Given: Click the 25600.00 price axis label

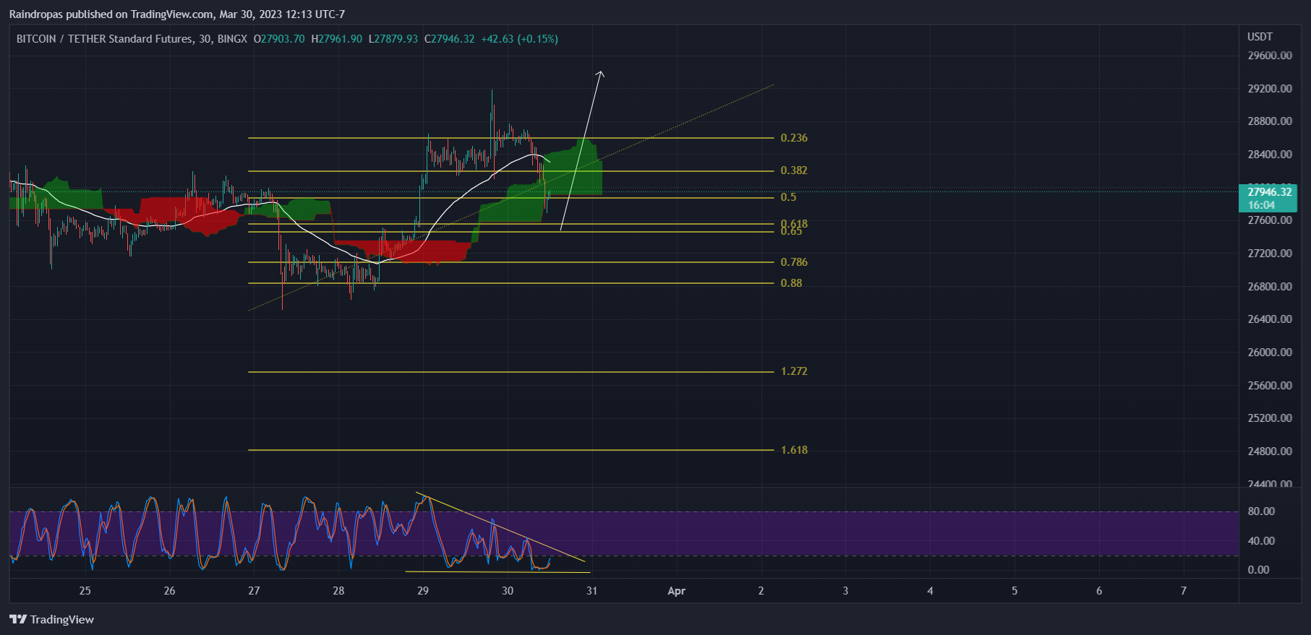Looking at the screenshot, I should (x=1270, y=386).
